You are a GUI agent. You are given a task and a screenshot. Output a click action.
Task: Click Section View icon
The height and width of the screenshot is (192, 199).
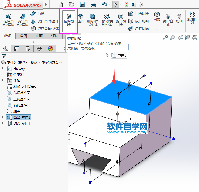pyautogui.click(x=188, y=37)
